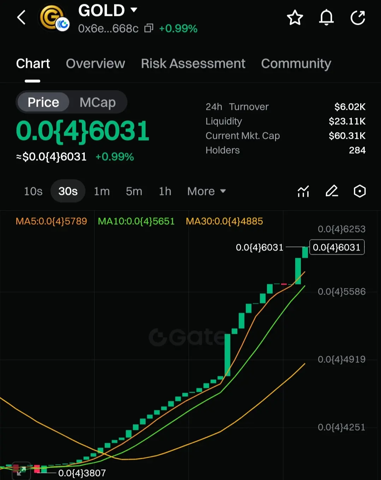Share the token page
The image size is (381, 480).
[358, 18]
